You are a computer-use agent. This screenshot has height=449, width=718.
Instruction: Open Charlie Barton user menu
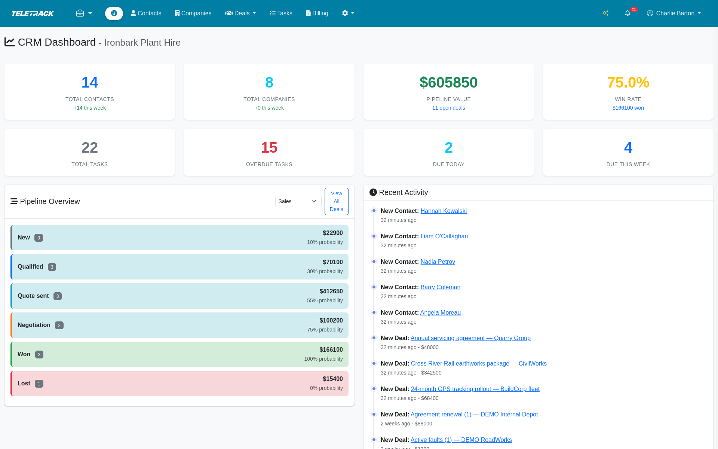(673, 13)
